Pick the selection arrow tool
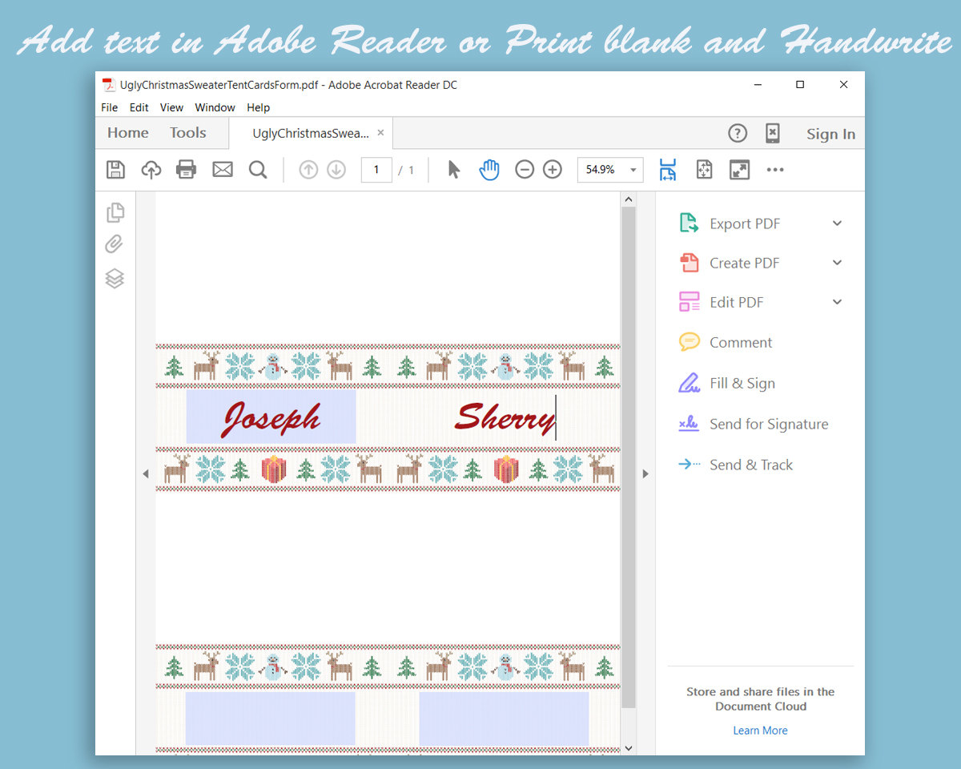961x769 pixels. coord(454,169)
